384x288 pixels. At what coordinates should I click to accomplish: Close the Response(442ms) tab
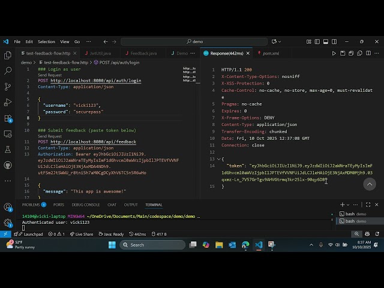[x=248, y=53]
